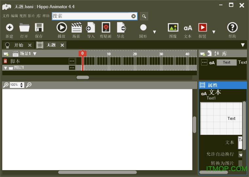
Task: Click the 按钮 red play button tool
Action: click(202, 27)
